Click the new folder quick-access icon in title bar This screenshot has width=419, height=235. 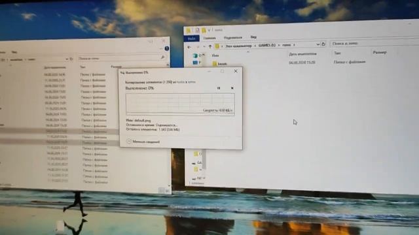click(x=204, y=30)
